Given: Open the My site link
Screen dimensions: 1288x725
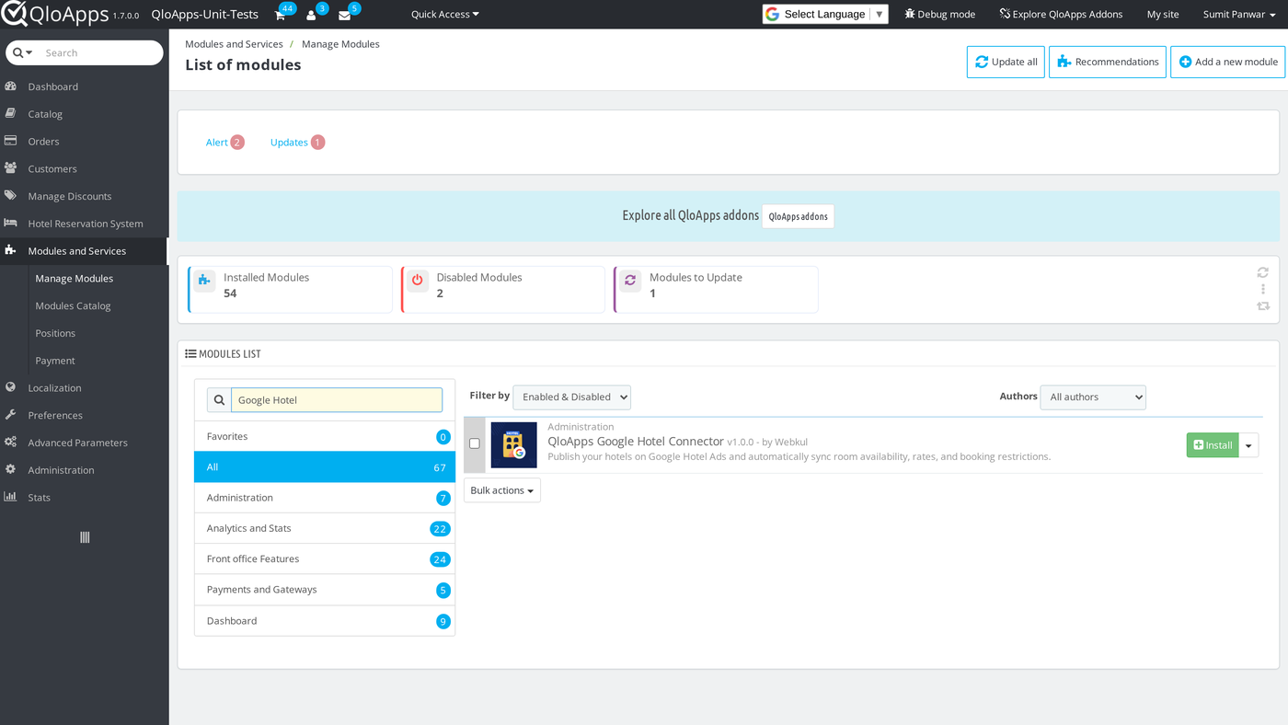Looking at the screenshot, I should tap(1163, 15).
